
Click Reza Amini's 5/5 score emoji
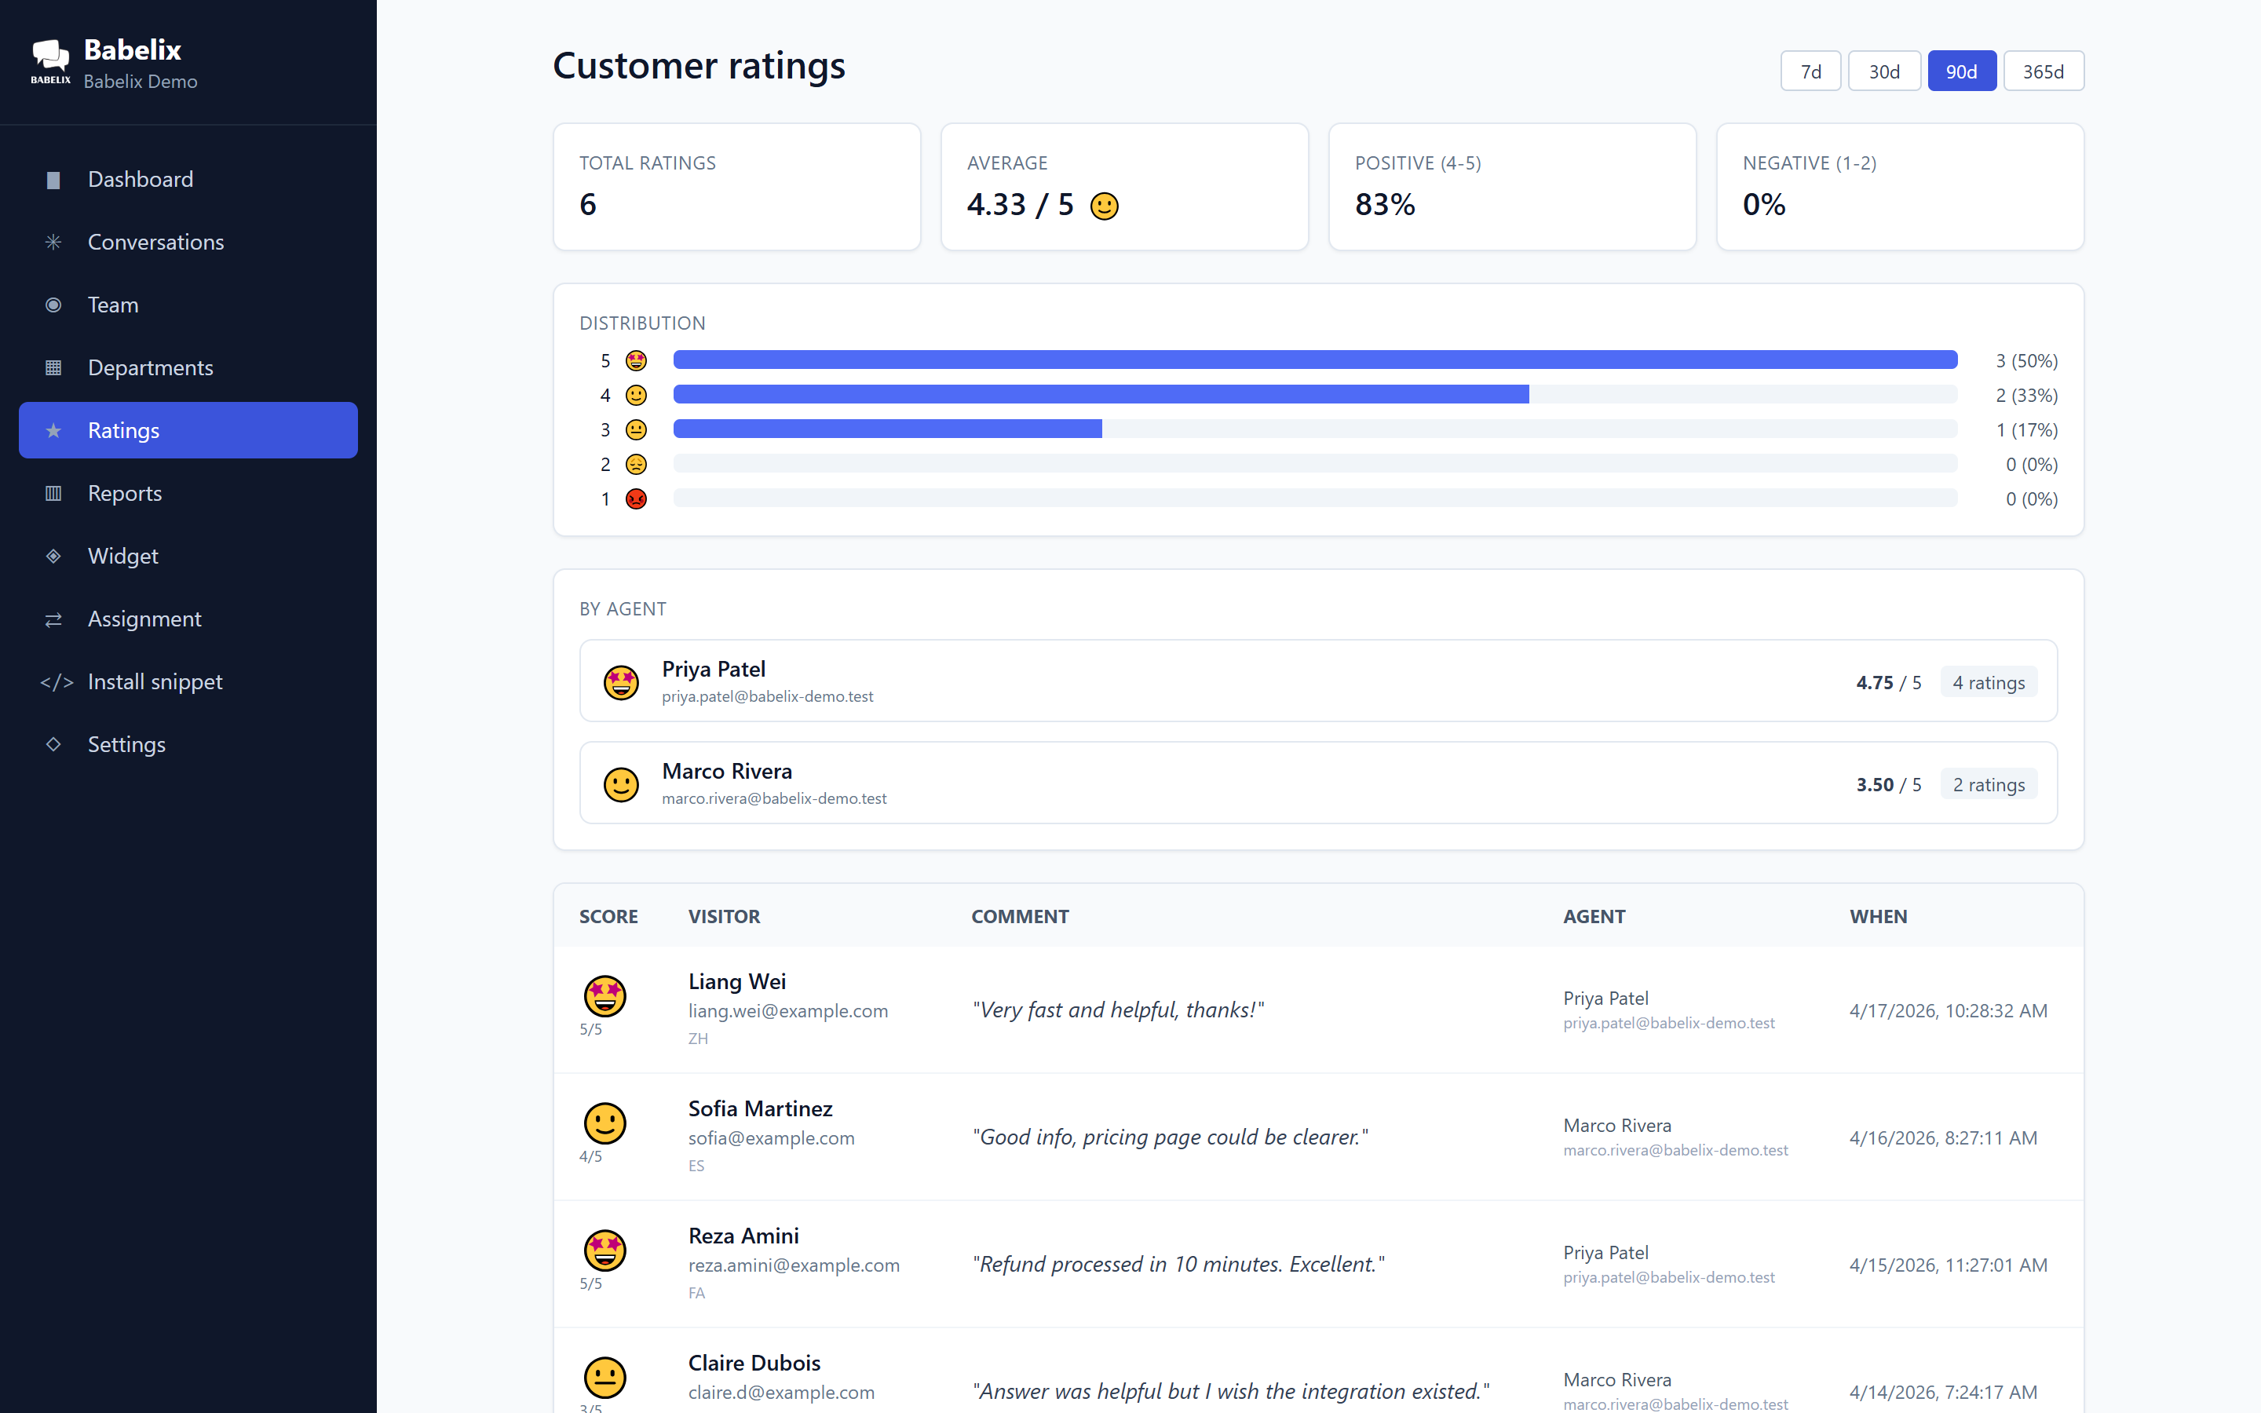tap(605, 1250)
